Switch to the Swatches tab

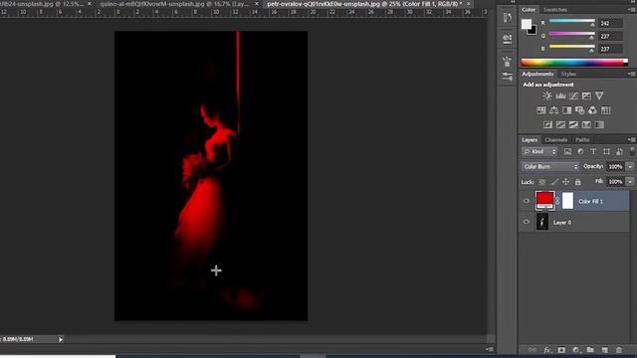[555, 9]
